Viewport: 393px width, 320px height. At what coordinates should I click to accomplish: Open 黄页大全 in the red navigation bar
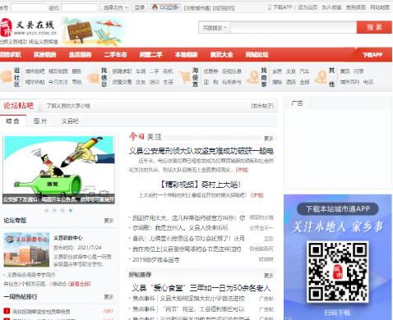pyautogui.click(x=221, y=55)
